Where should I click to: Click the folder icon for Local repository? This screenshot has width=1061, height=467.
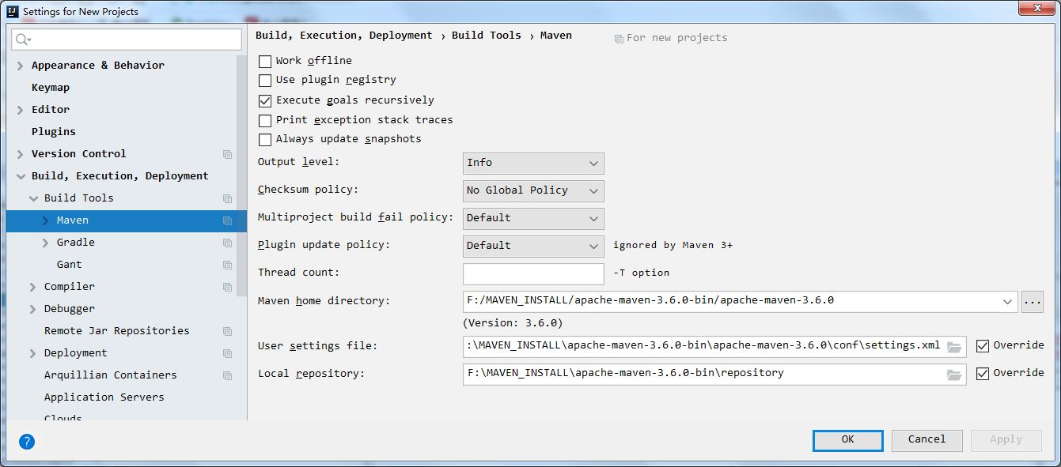point(954,374)
